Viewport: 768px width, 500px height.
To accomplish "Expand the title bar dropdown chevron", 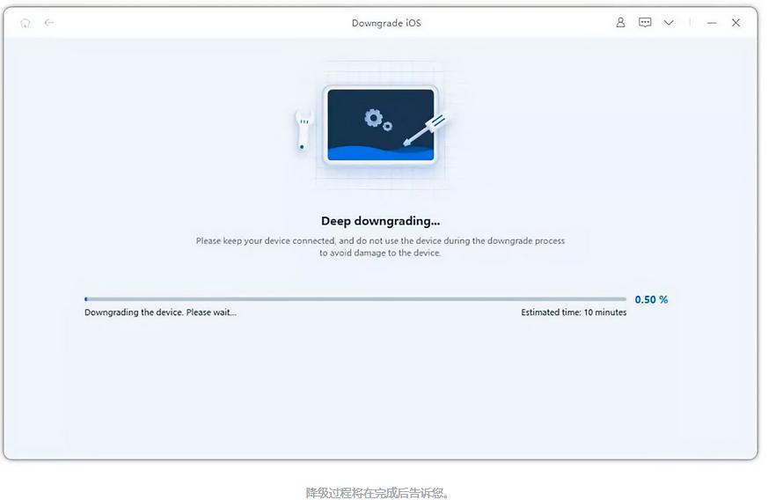I will click(669, 23).
